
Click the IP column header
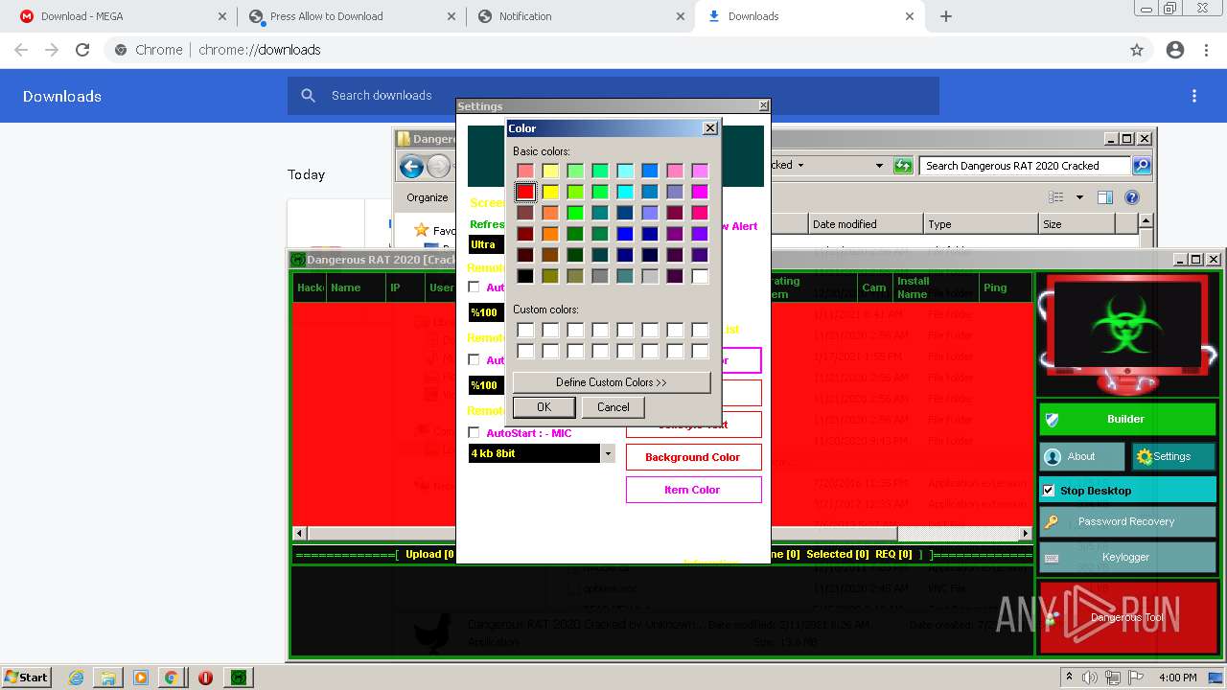tap(405, 287)
